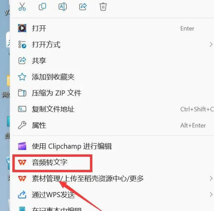The height and width of the screenshot is (211, 214).
Task: Click the star icon beside 添加到收藏夹
Action: click(x=22, y=77)
